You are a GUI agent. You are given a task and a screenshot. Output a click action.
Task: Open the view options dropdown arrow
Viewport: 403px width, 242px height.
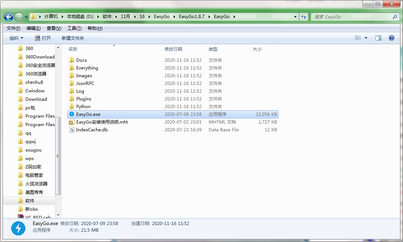(366, 38)
